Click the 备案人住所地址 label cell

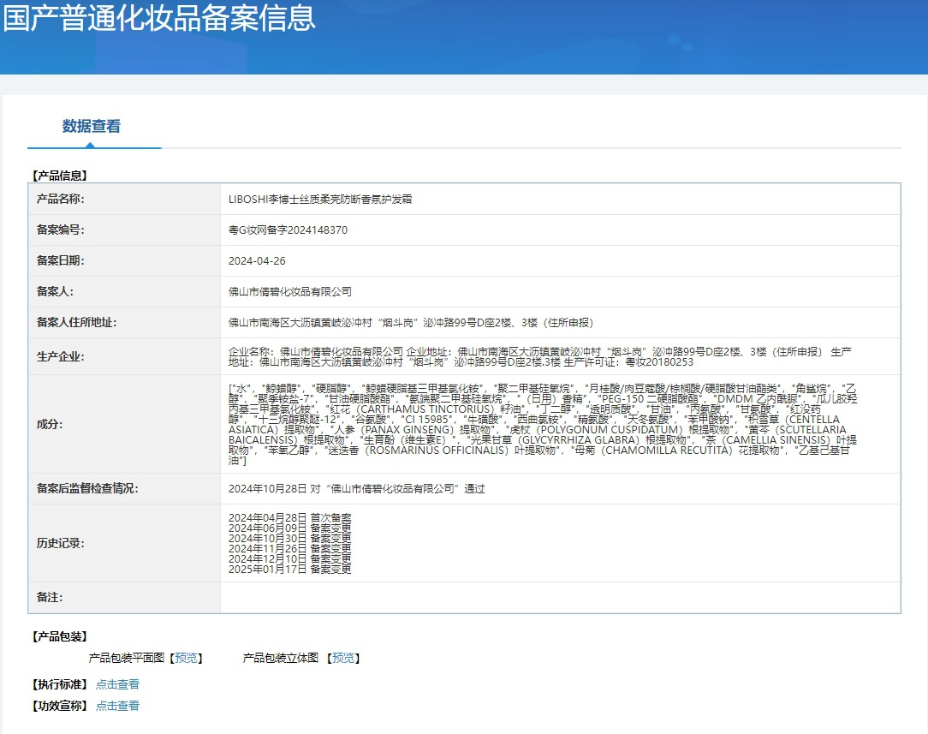[124, 323]
